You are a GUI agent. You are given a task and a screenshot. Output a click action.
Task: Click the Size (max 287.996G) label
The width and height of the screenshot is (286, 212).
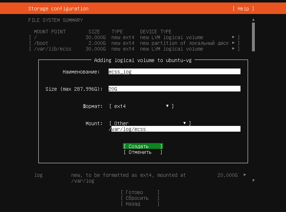(74, 89)
